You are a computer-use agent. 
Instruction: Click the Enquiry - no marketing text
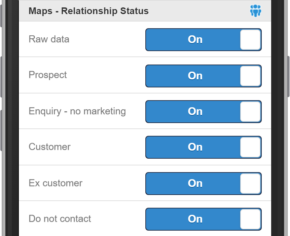pyautogui.click(x=77, y=111)
